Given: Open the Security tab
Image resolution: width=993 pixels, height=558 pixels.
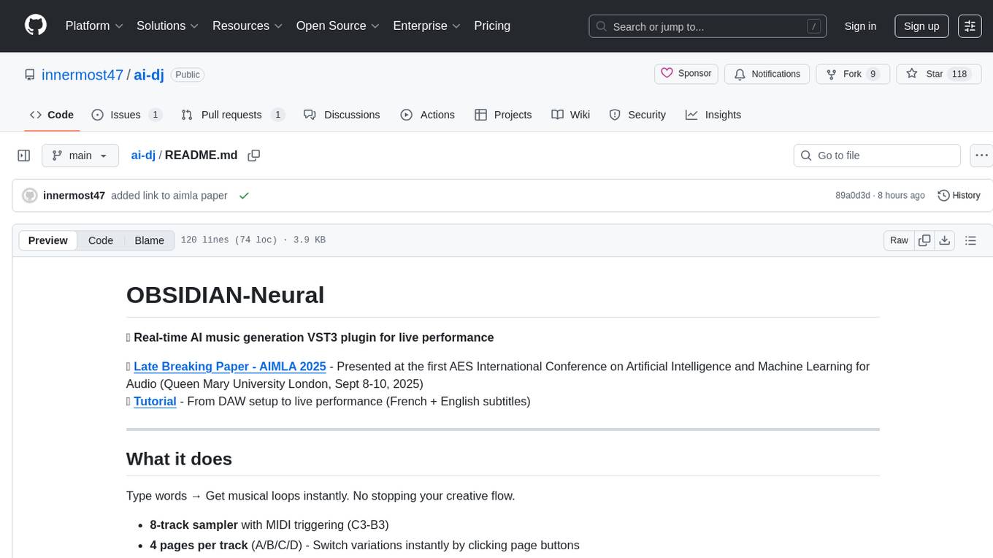Looking at the screenshot, I should (637, 115).
